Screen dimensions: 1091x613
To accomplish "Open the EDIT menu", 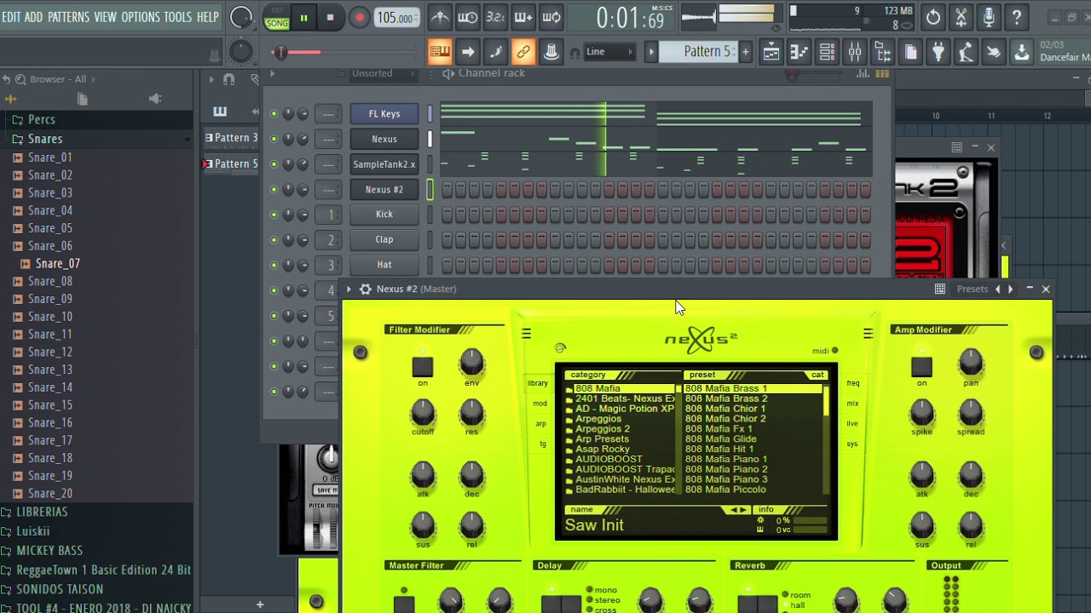I will (11, 17).
